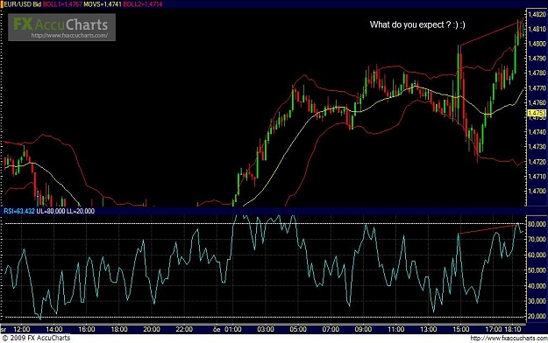Click the 1,4760 price axis label
This screenshot has height=343, width=548.
[x=537, y=103]
